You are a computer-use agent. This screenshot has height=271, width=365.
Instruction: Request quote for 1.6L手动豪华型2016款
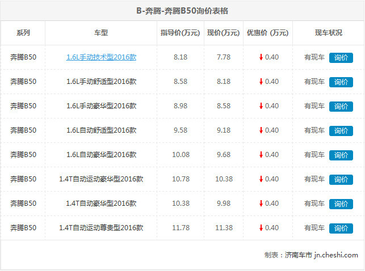341,107
